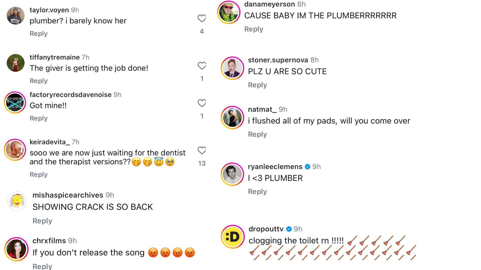Reply to 'PLZ U ARE SO CUTE'
The height and width of the screenshot is (270, 481).
pos(257,85)
